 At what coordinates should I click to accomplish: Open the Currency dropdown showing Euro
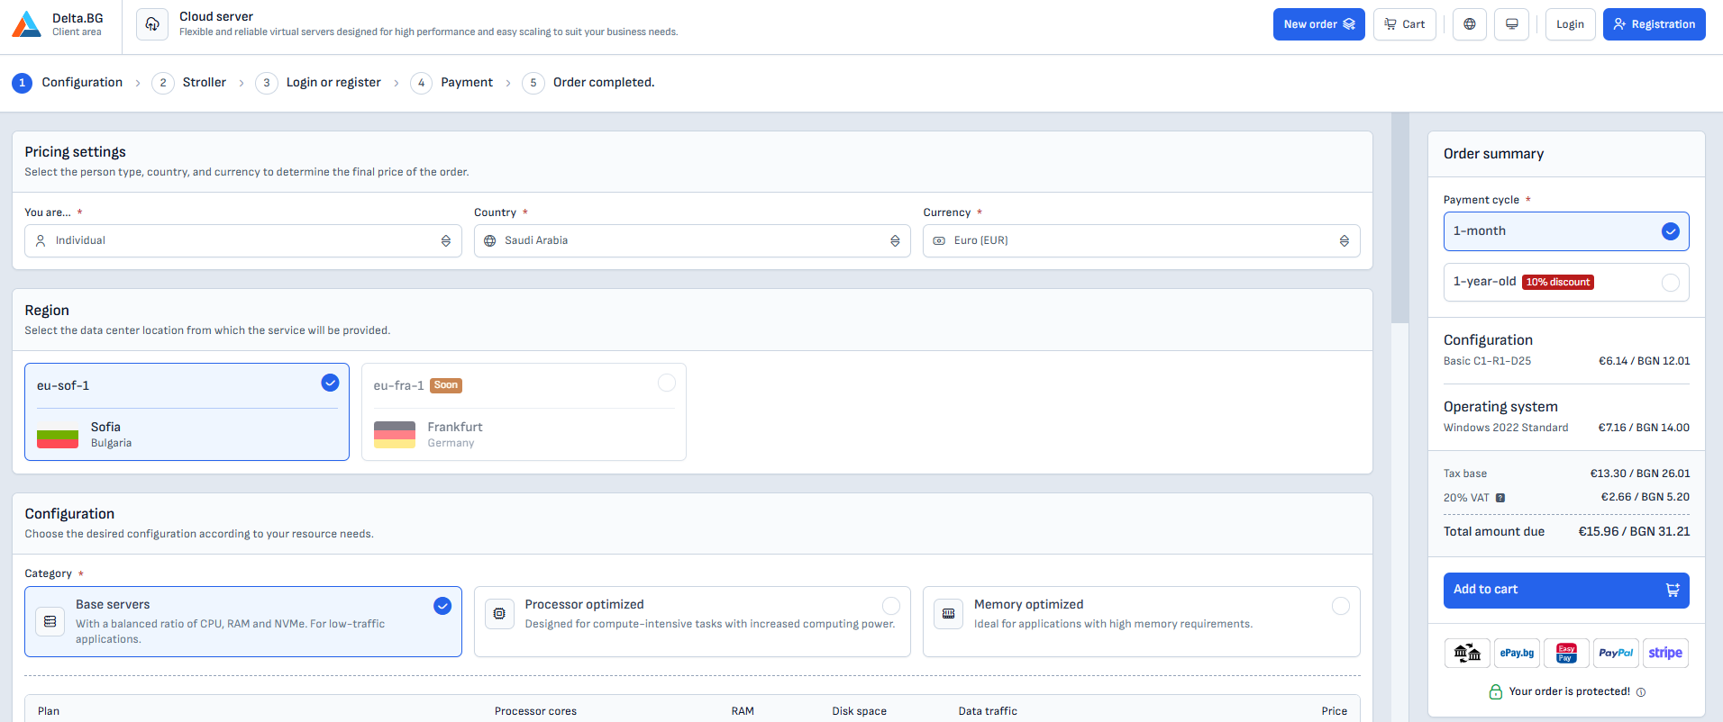tap(1142, 241)
